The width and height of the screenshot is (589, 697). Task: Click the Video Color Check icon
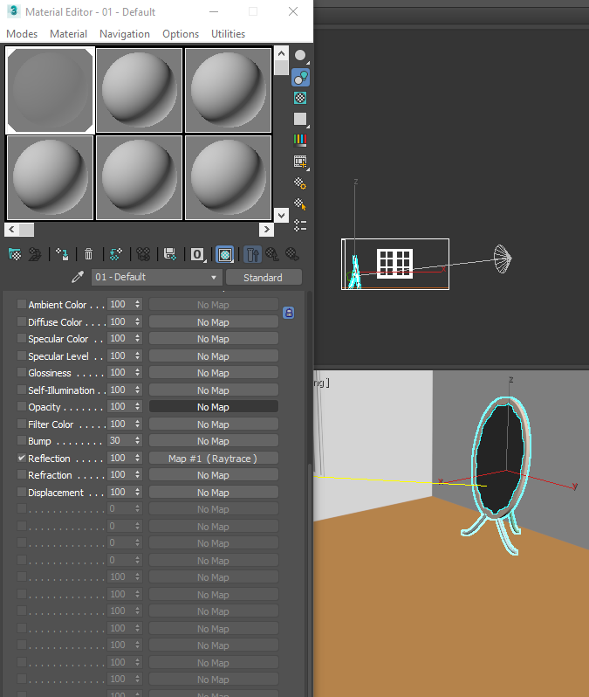pyautogui.click(x=300, y=140)
